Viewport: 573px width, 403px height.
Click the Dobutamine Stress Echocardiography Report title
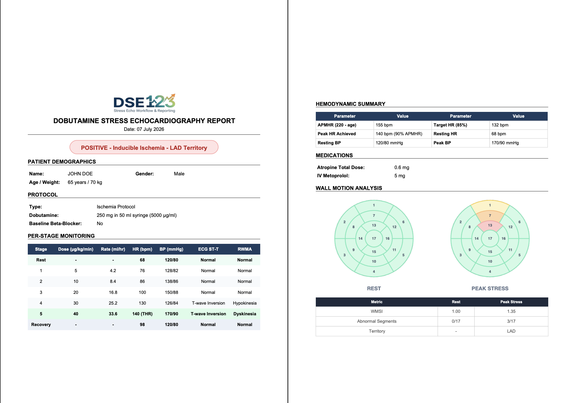click(144, 121)
